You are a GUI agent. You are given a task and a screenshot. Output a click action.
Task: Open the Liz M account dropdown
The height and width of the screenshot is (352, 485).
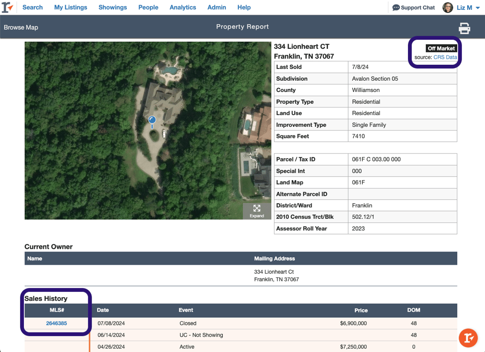(468, 8)
